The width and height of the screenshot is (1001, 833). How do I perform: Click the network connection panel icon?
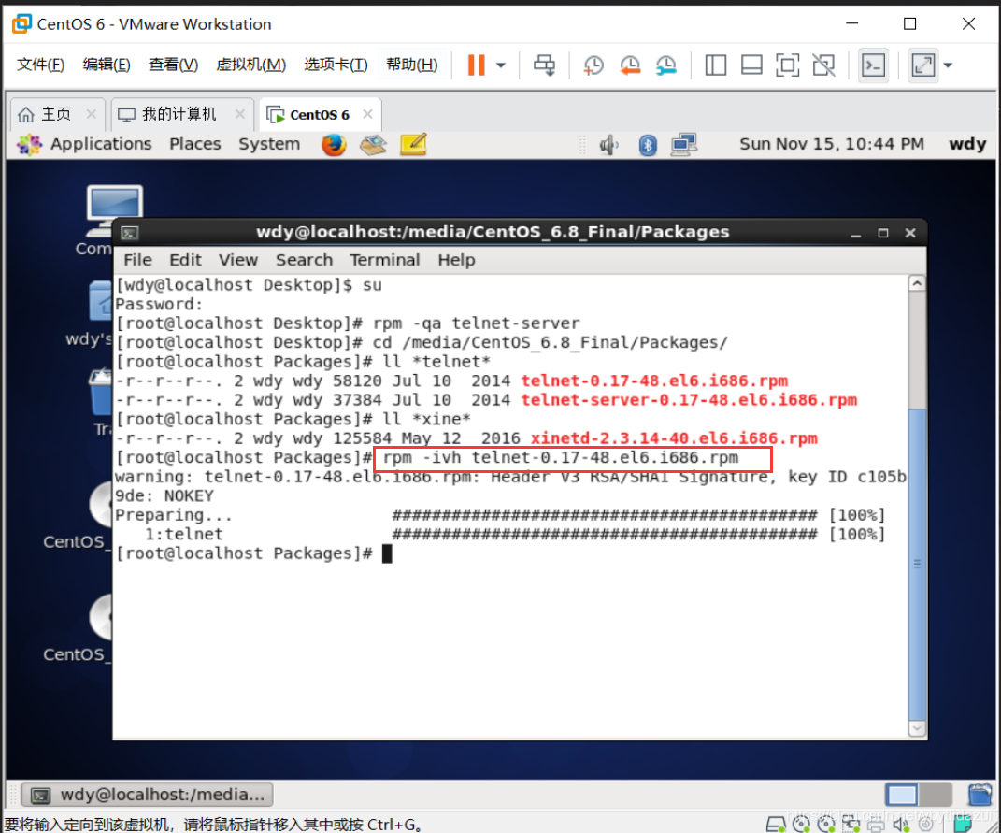(684, 144)
